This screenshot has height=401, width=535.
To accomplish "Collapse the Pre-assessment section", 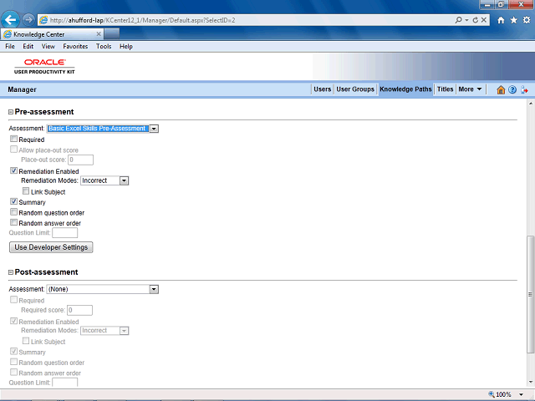I will pos(11,112).
